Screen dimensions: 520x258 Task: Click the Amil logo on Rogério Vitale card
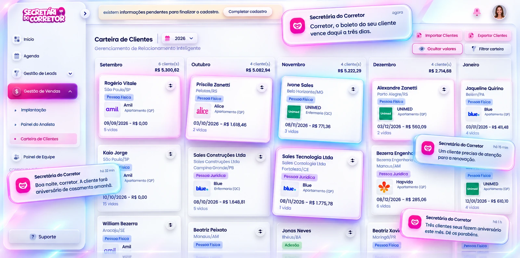click(x=112, y=109)
